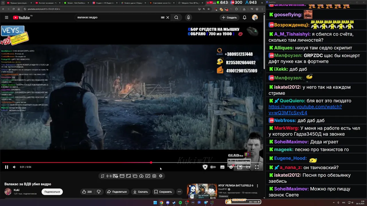The height and width of the screenshot is (206, 367).
Task: Mute the video volume speaker icon
Action: coord(14,167)
